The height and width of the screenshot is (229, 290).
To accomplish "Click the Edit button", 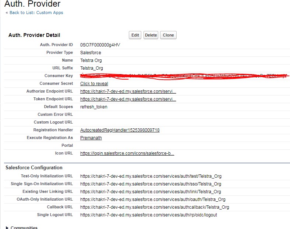I will [x=135, y=35].
